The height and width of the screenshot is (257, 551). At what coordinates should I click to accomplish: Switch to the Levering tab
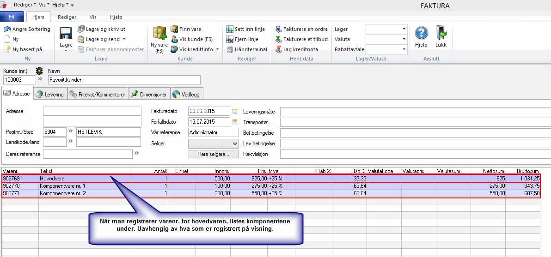pyautogui.click(x=50, y=95)
